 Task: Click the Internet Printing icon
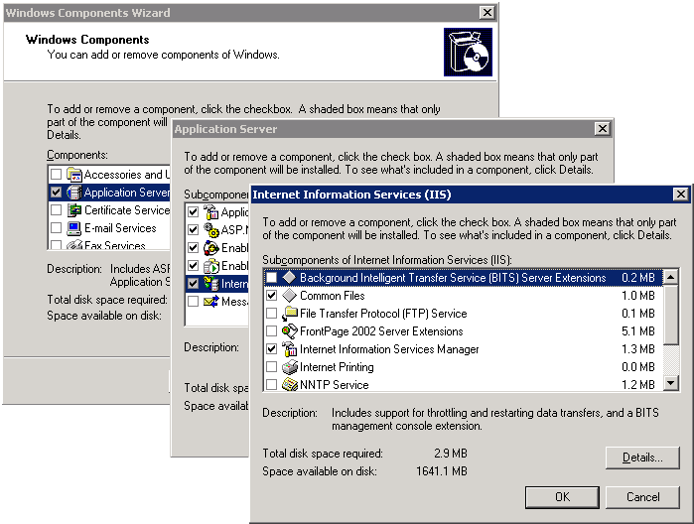[289, 367]
